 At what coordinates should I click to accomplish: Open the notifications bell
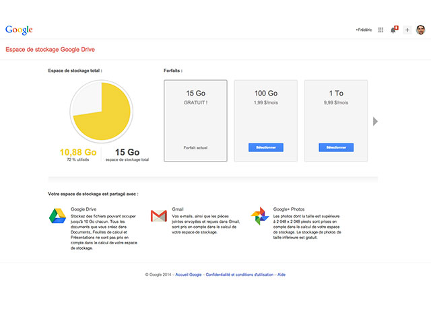pos(394,30)
